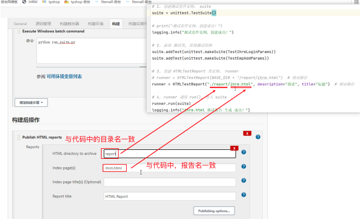This screenshot has height=219, width=360.
Task: Click the tpshop-后台 bookmark favicon
Action: coord(66,2)
